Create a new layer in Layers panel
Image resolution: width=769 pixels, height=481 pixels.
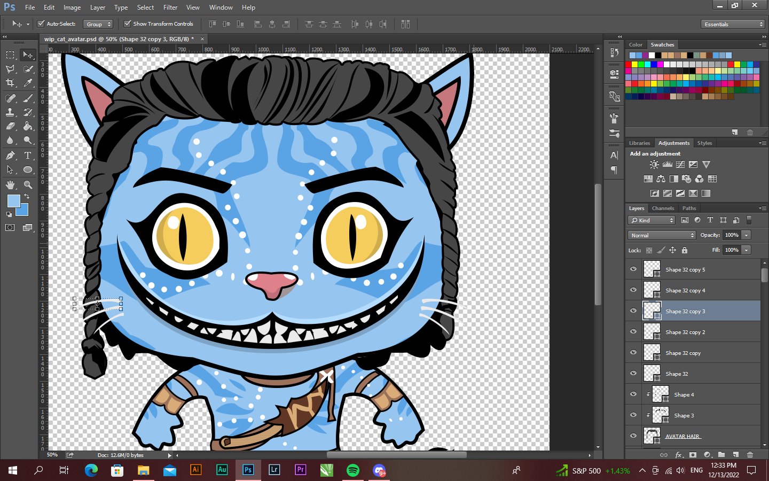click(x=735, y=455)
